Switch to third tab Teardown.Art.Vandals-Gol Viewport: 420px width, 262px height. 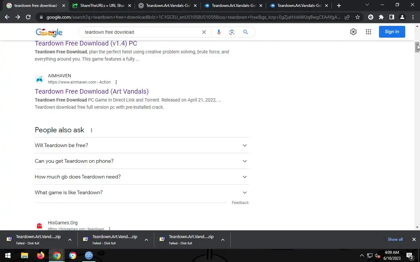[x=168, y=6]
